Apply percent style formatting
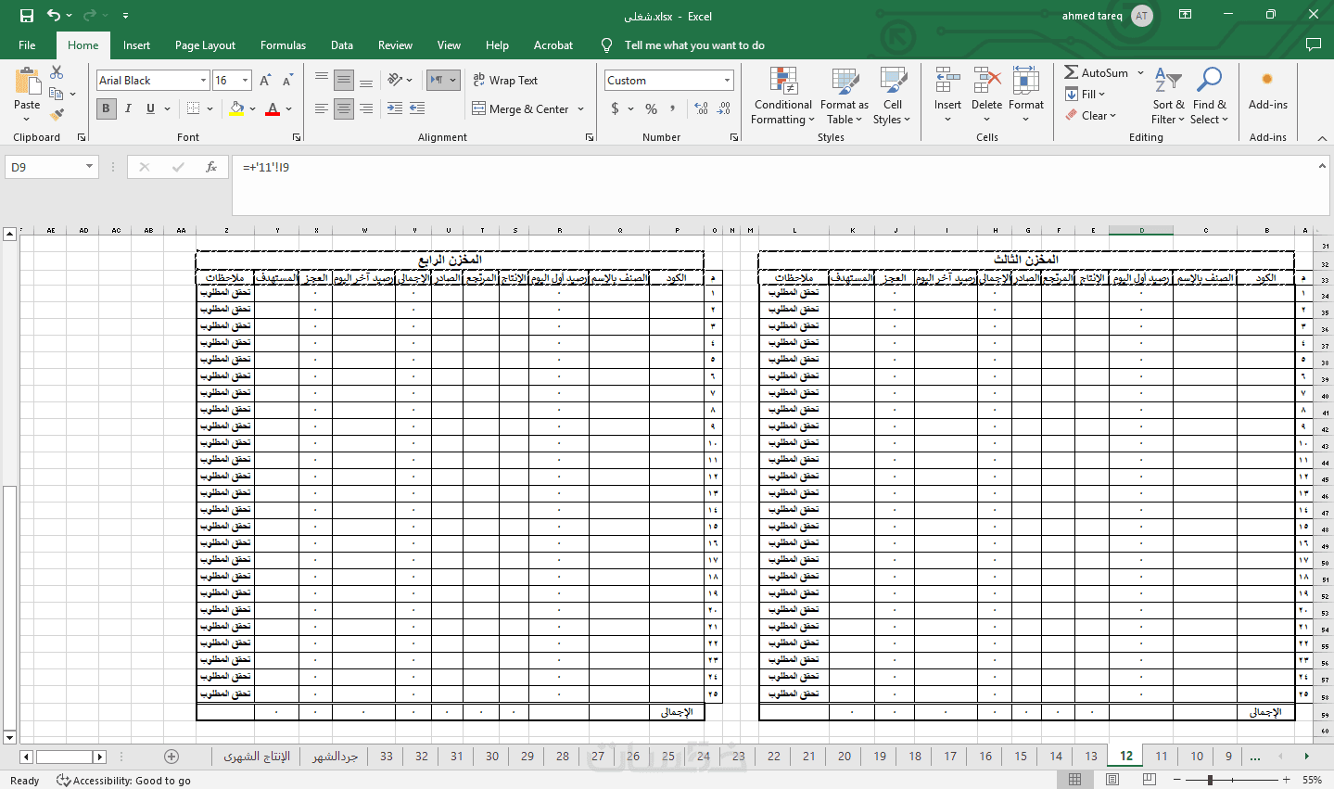This screenshot has height=789, width=1334. (x=651, y=108)
